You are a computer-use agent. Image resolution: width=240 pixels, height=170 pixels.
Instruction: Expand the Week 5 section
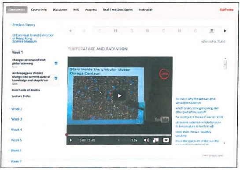click(16, 140)
